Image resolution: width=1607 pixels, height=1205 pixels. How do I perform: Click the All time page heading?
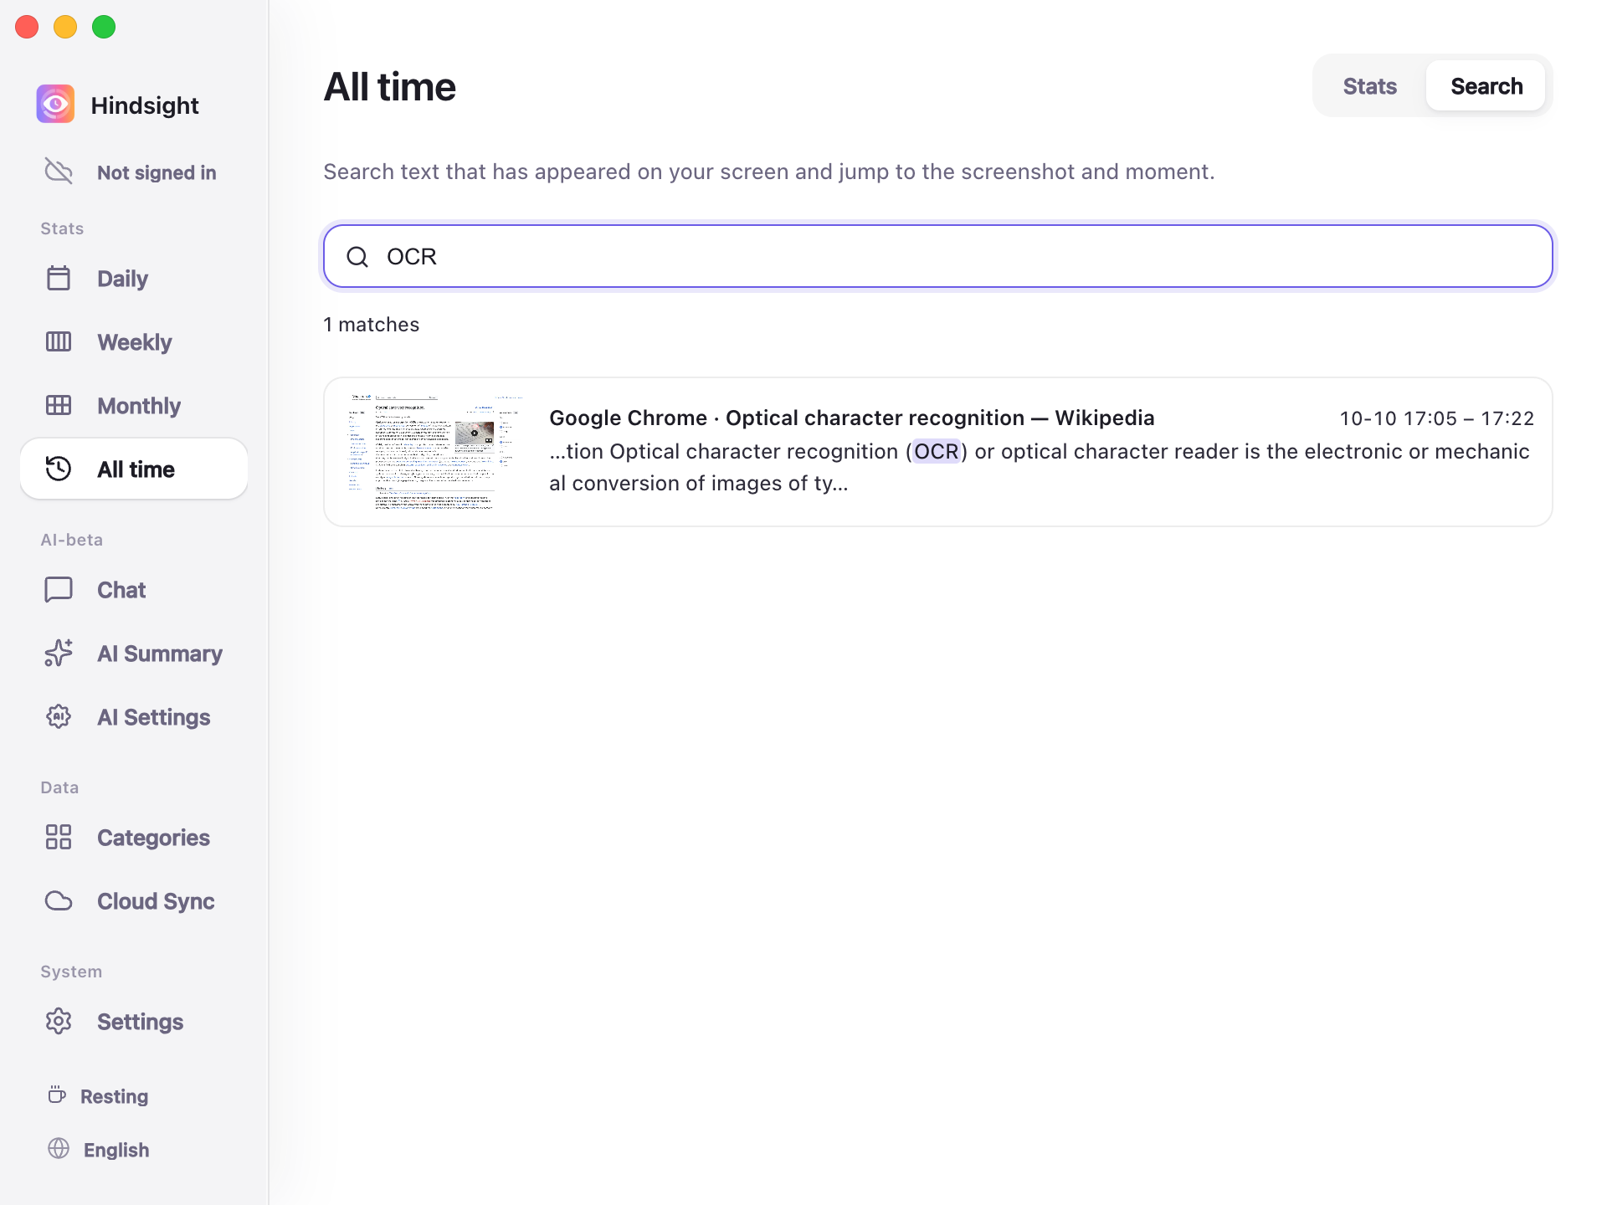point(390,87)
